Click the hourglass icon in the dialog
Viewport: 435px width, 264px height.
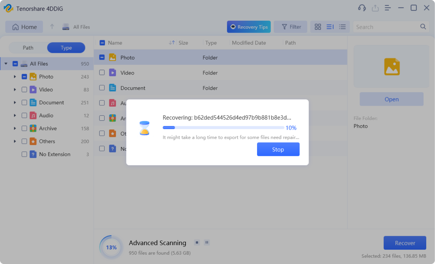click(145, 128)
